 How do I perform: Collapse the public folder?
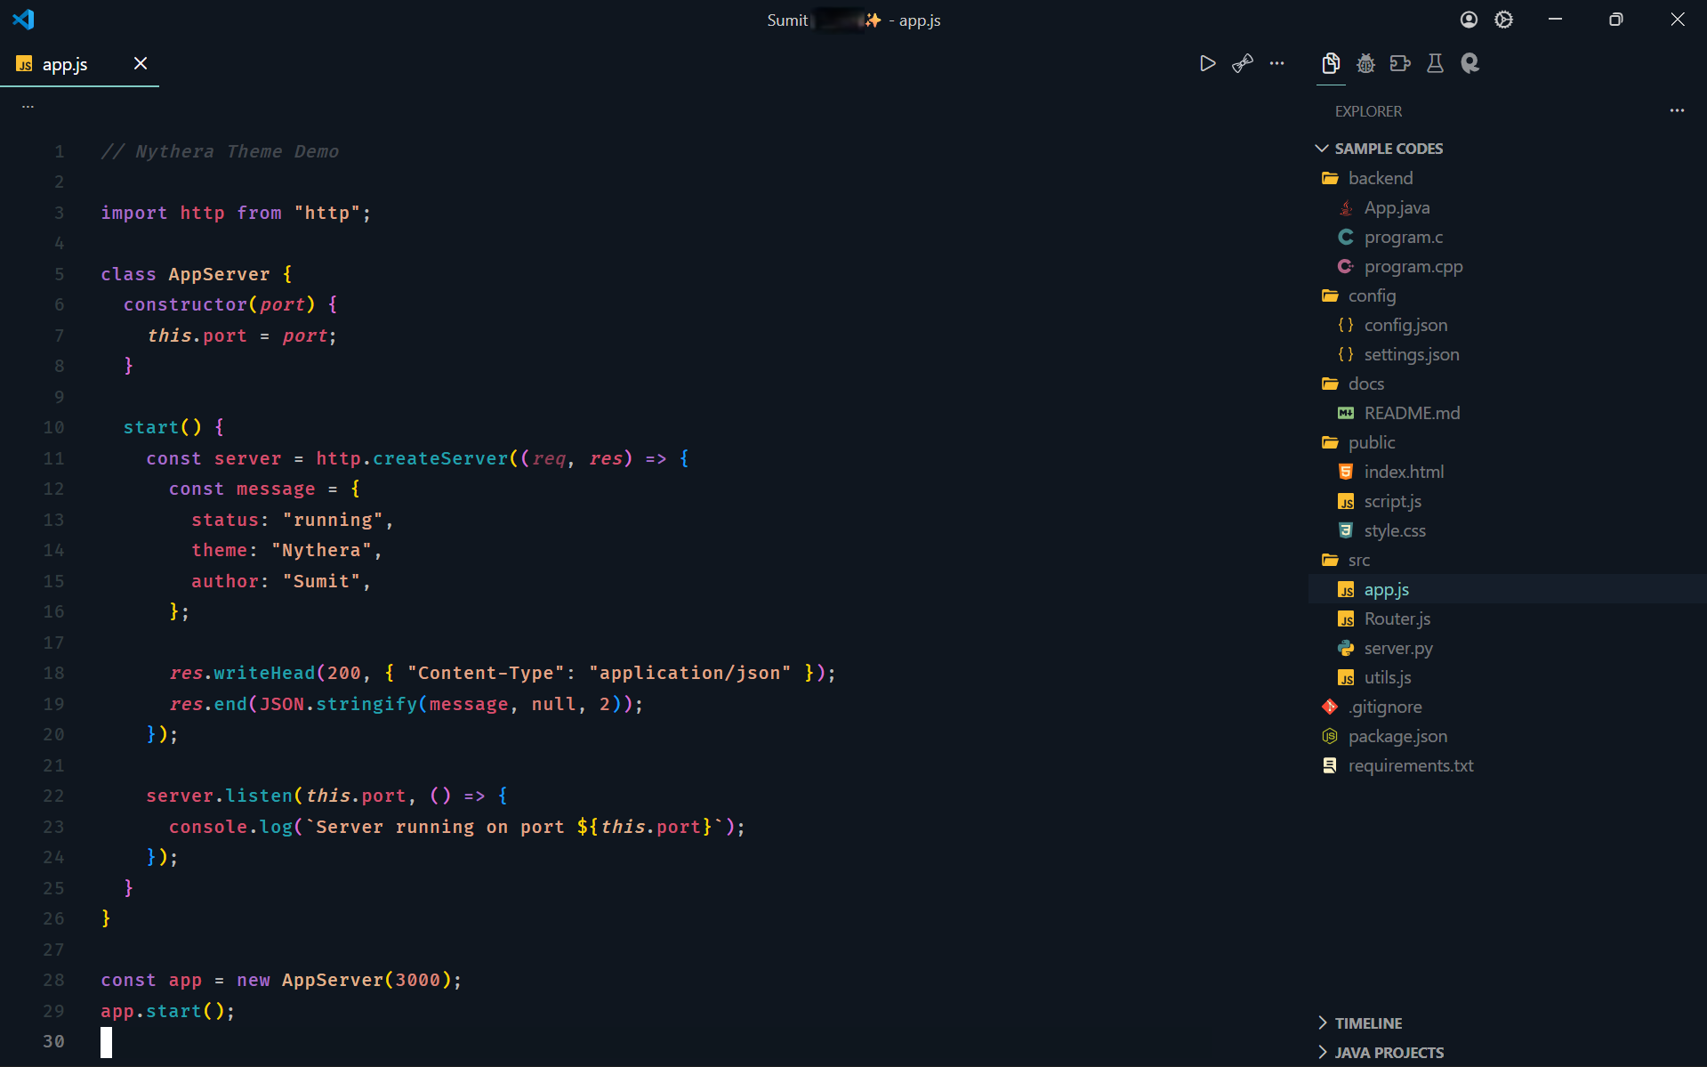[x=1508, y=442]
